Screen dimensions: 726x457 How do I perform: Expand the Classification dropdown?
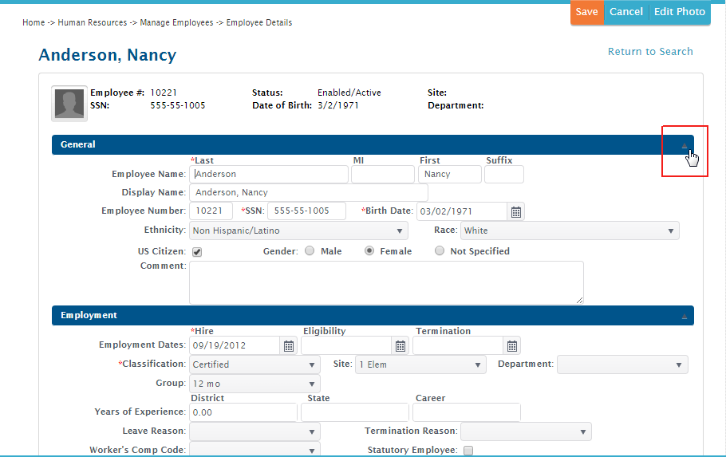254,364
